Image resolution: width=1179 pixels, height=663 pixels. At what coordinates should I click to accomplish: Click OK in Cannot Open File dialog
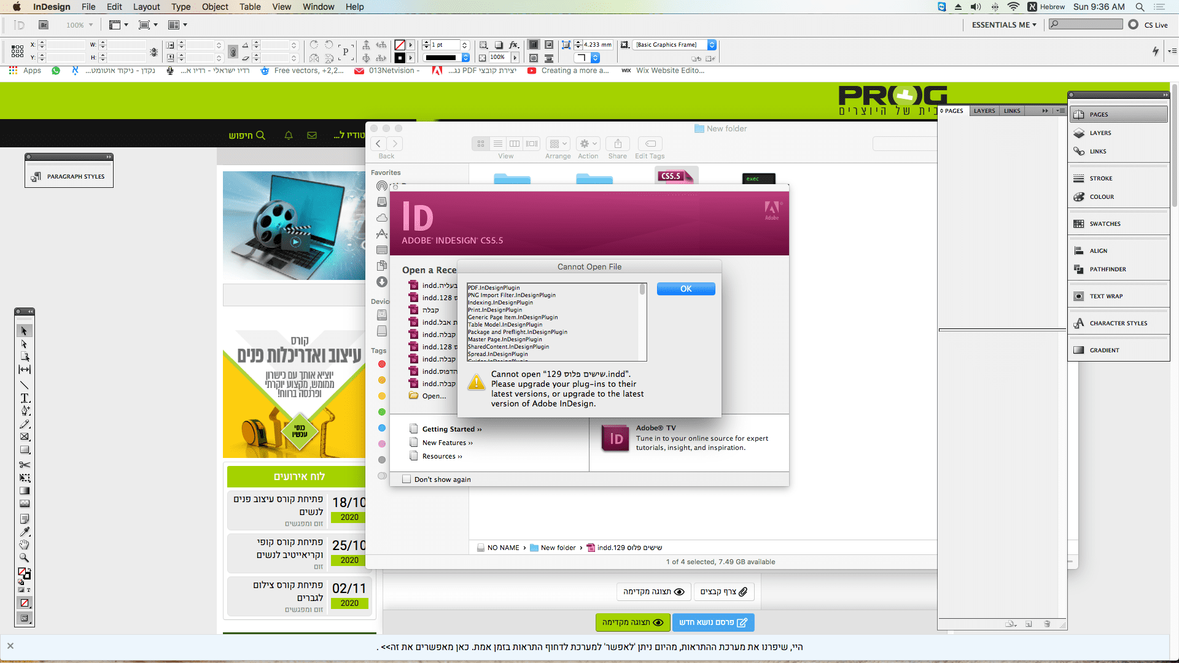tap(685, 289)
